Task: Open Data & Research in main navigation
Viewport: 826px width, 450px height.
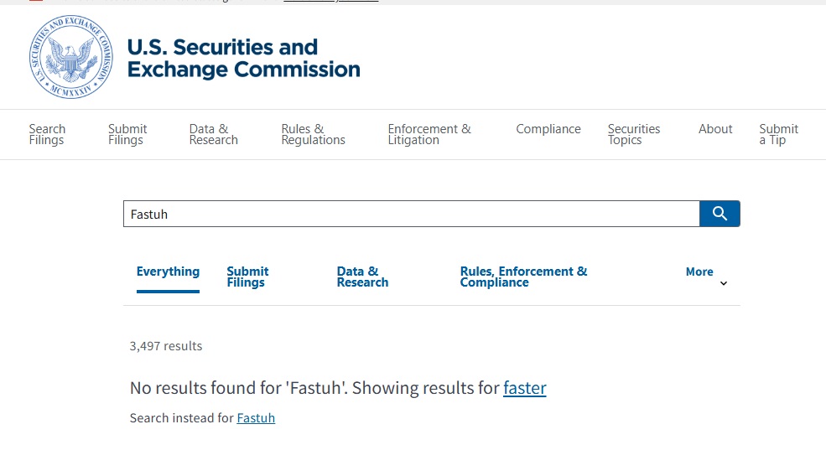Action: click(213, 135)
